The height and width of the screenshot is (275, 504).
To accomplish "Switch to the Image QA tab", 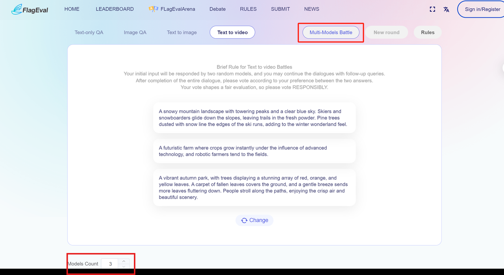I will (135, 32).
